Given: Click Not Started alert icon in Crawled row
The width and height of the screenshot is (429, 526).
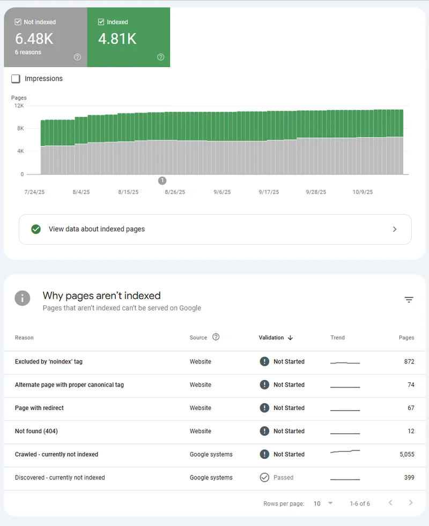Looking at the screenshot, I should click(264, 454).
